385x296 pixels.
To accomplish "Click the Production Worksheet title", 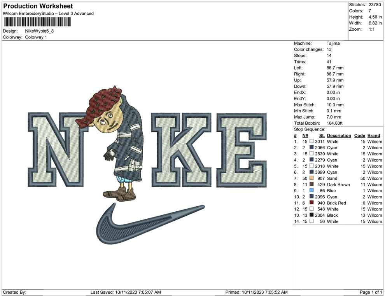I will coord(38,6).
